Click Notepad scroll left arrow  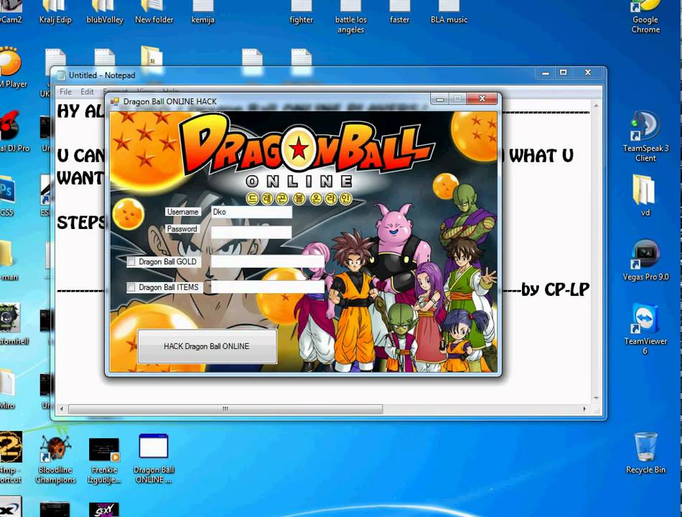(61, 409)
